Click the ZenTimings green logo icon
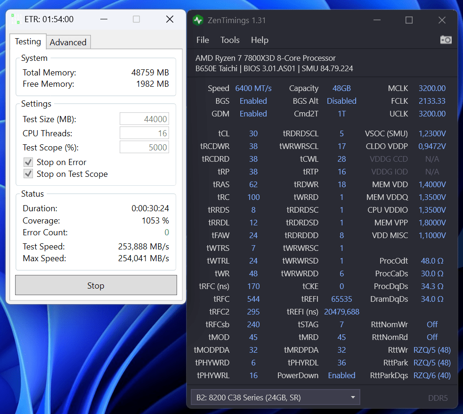Image resolution: width=463 pixels, height=414 pixels. (198, 20)
